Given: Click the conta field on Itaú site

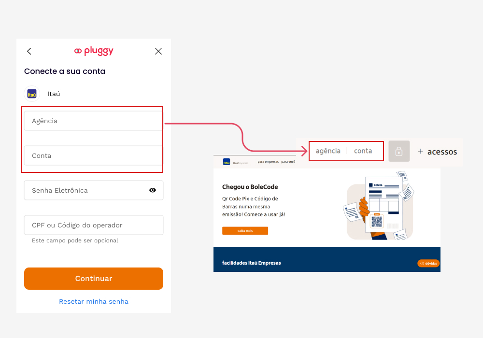Looking at the screenshot, I should tap(363, 151).
